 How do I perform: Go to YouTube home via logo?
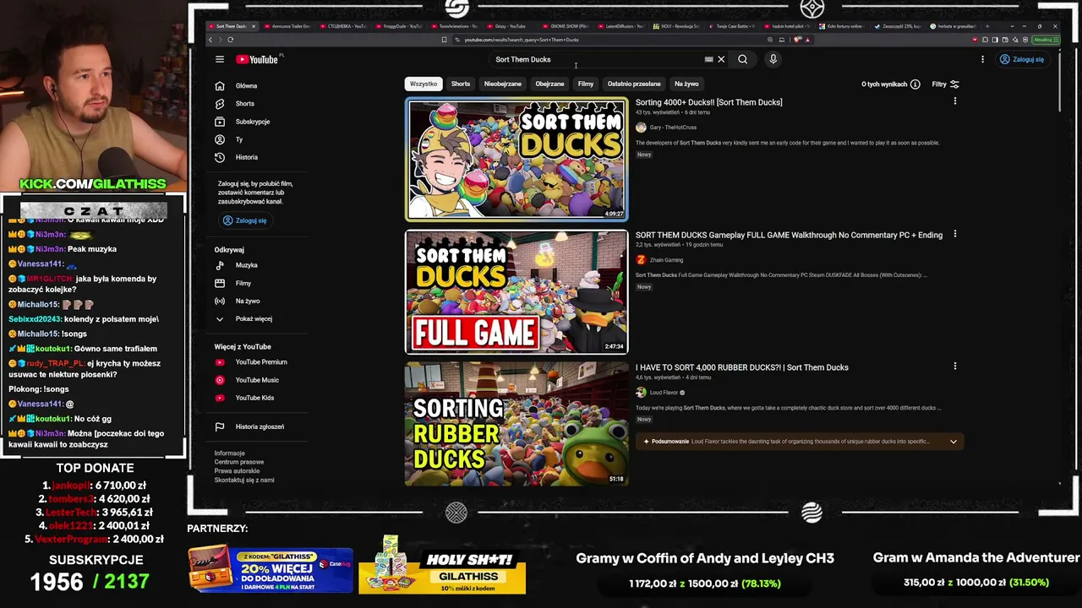pyautogui.click(x=258, y=59)
